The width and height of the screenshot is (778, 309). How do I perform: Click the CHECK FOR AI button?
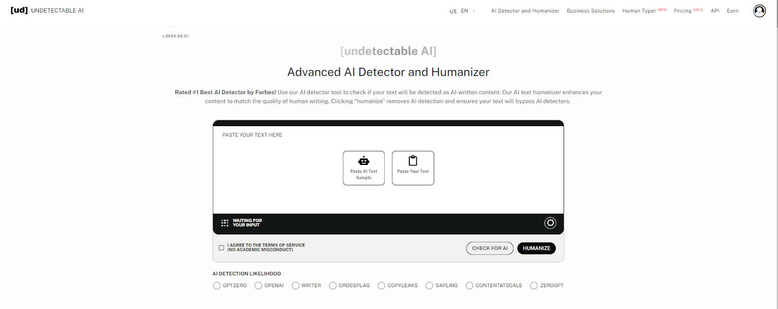click(x=490, y=248)
